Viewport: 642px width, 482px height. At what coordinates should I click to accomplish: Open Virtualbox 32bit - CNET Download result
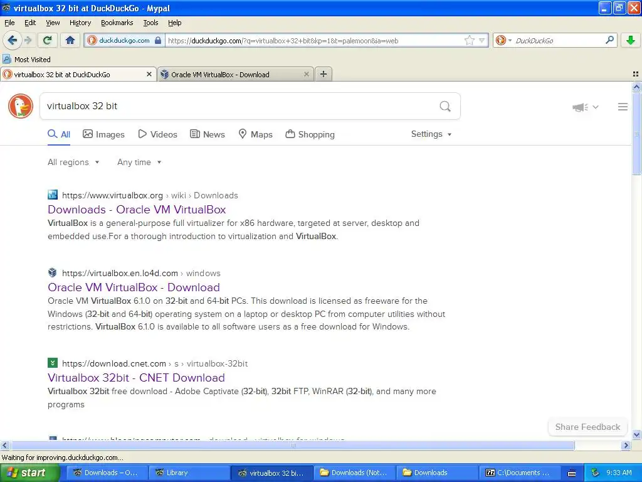pos(136,378)
